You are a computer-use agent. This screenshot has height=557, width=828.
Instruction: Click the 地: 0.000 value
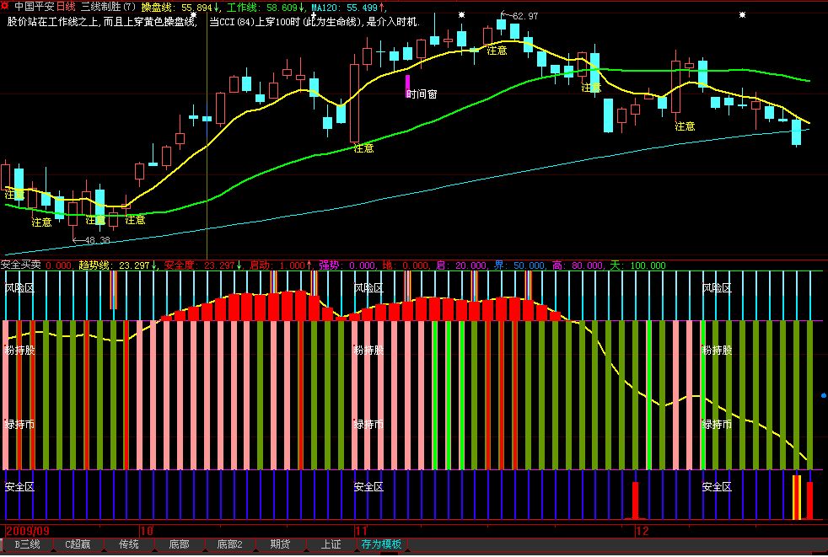coord(406,265)
